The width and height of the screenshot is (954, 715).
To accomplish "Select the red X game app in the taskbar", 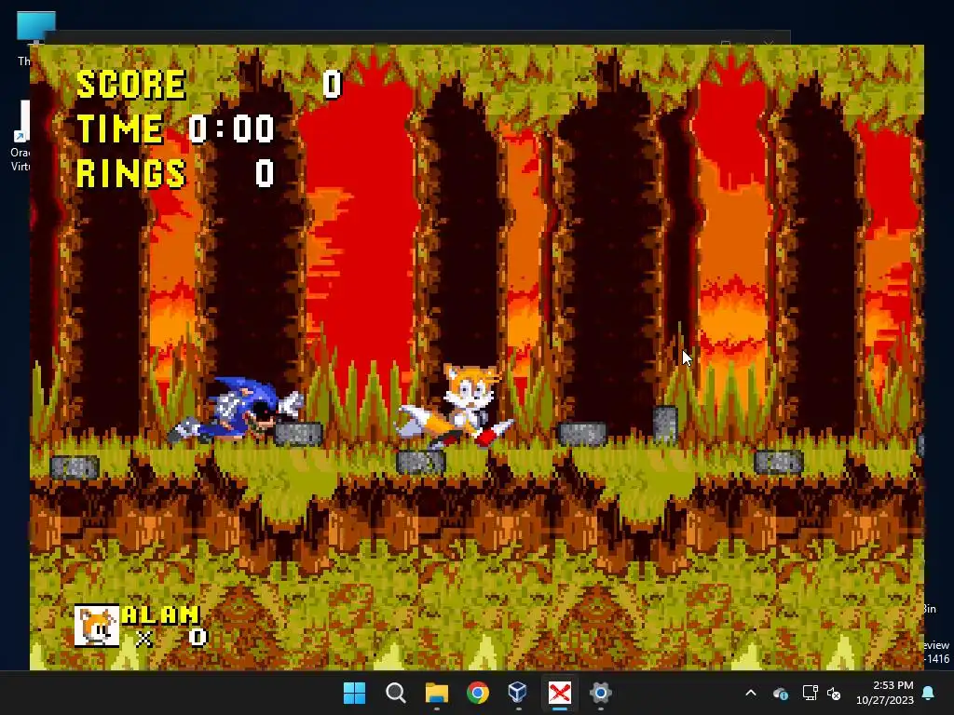I will pyautogui.click(x=559, y=693).
